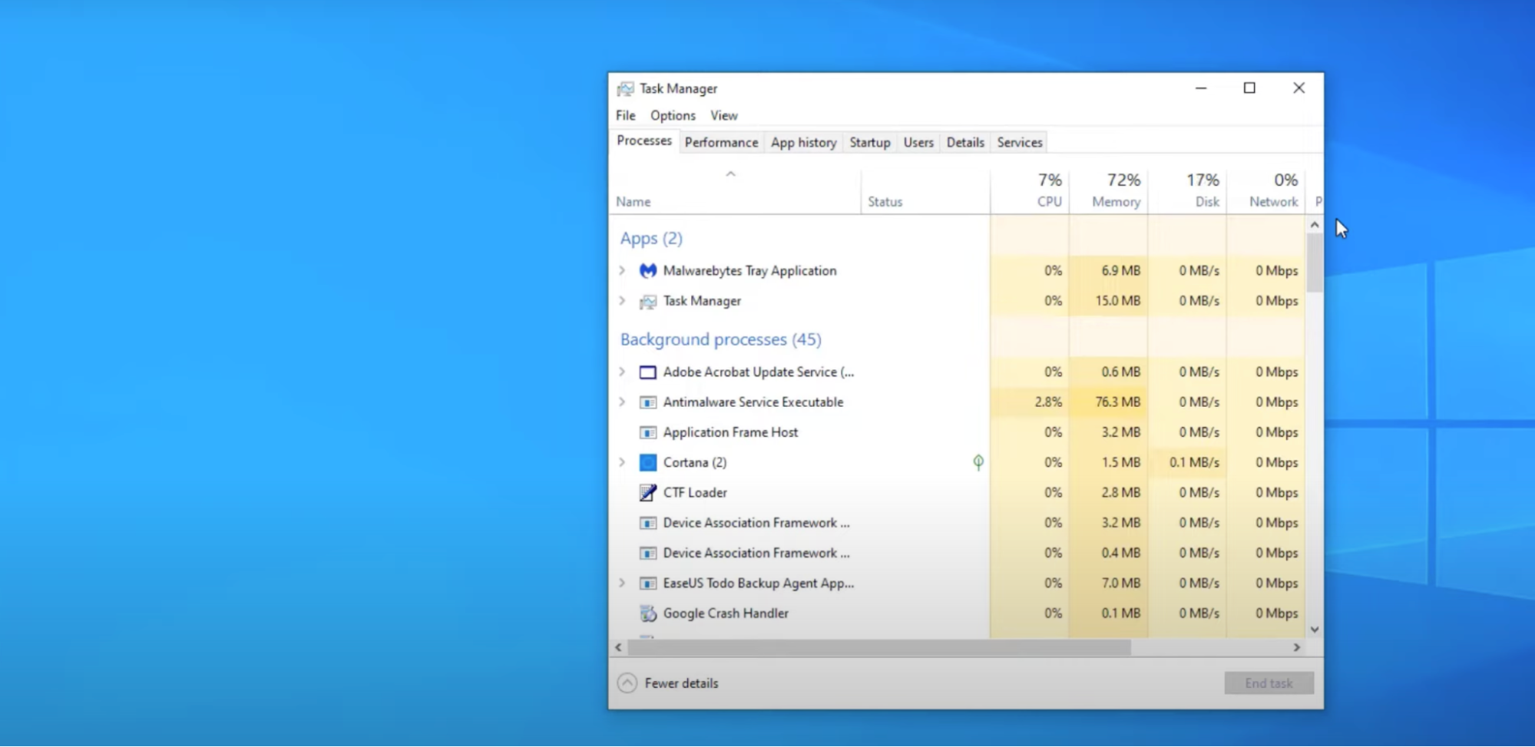Expand the Antimalware Service Executable row
This screenshot has width=1535, height=747.
pos(622,402)
